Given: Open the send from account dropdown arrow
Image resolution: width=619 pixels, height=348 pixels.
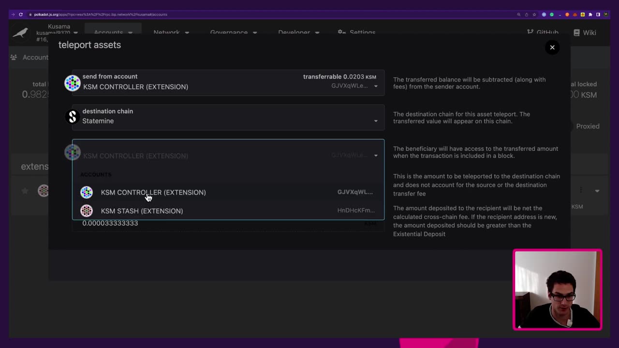Looking at the screenshot, I should [376, 86].
